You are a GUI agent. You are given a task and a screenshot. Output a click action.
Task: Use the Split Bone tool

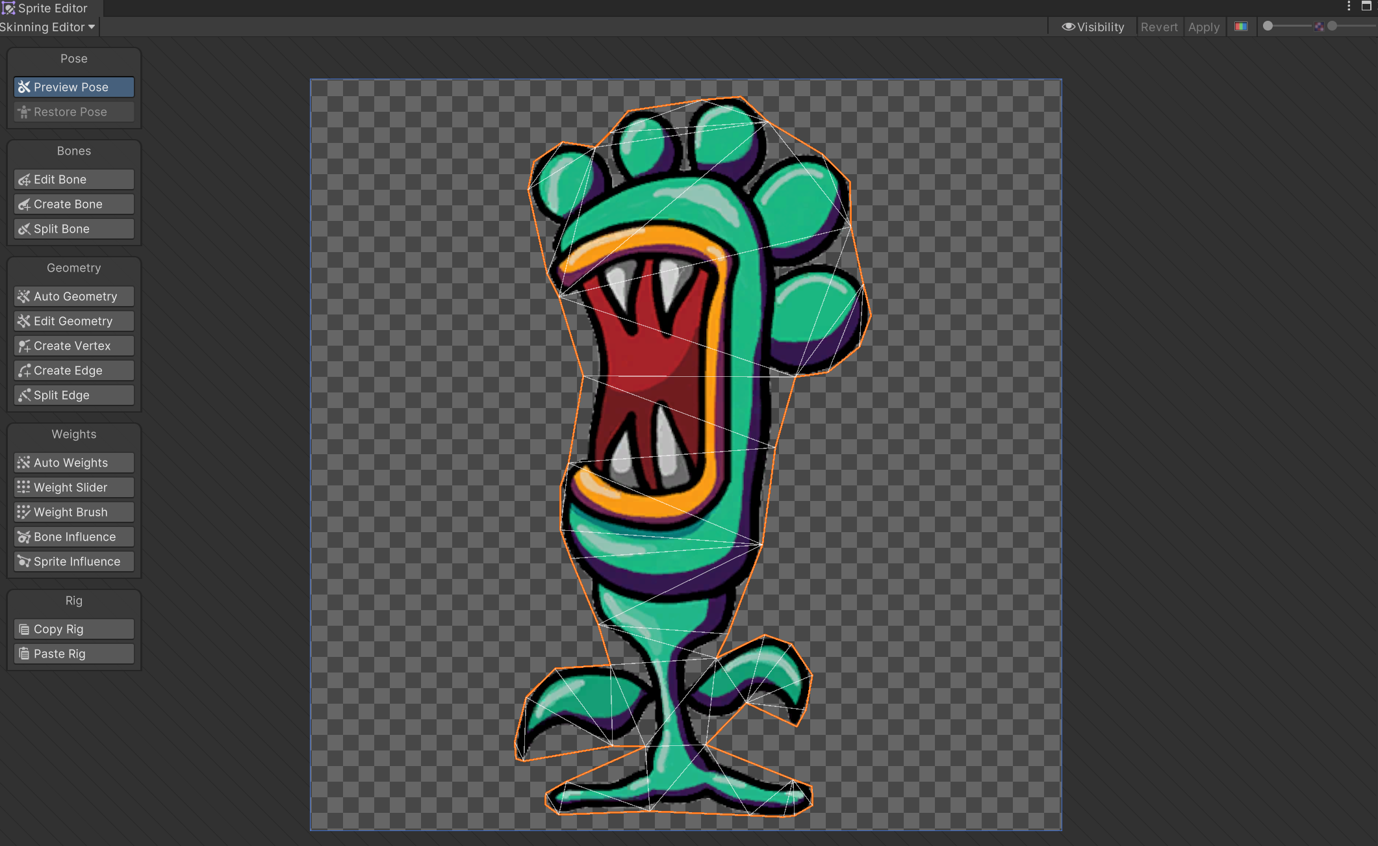(73, 228)
